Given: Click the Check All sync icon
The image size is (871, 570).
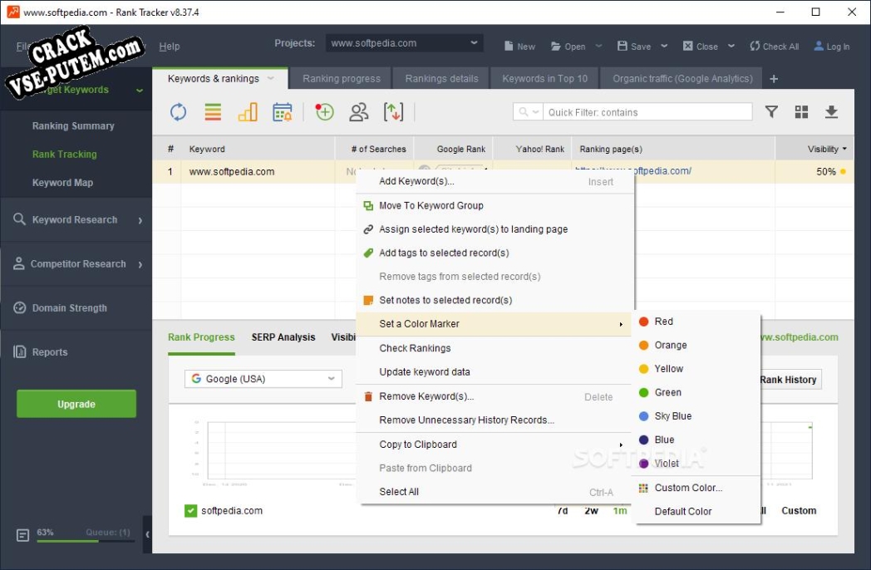Looking at the screenshot, I should tap(755, 46).
